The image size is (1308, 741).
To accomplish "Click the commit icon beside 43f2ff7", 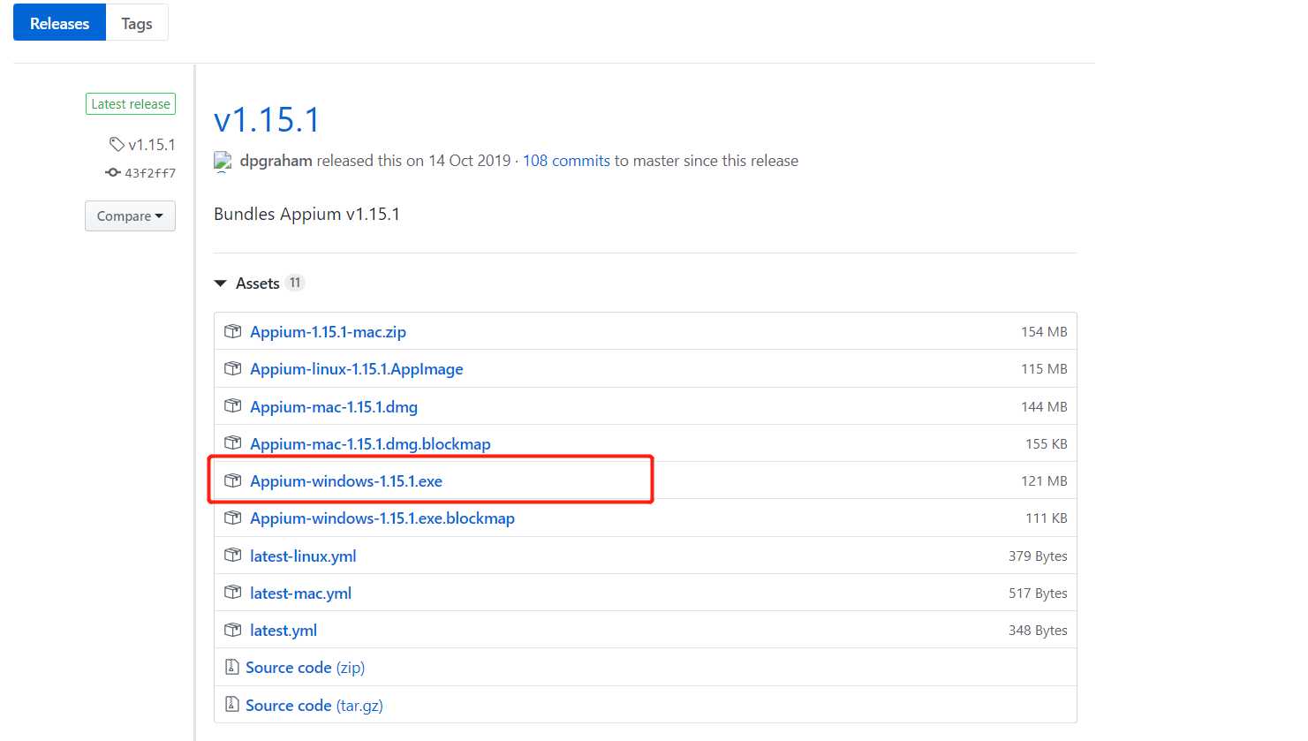I will pyautogui.click(x=113, y=173).
